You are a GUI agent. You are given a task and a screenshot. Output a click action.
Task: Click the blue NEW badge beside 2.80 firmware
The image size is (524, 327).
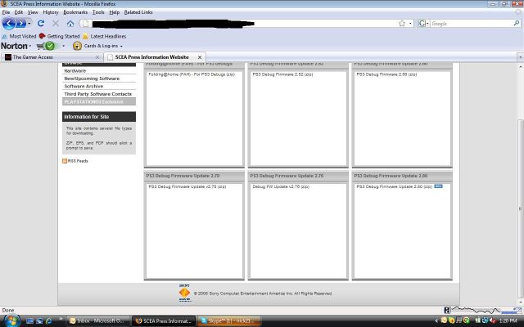pos(438,186)
